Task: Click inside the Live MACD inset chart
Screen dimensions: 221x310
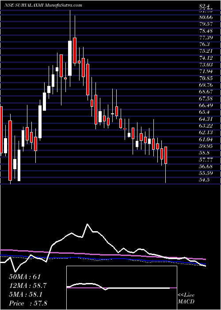Action: [x=122, y=288]
